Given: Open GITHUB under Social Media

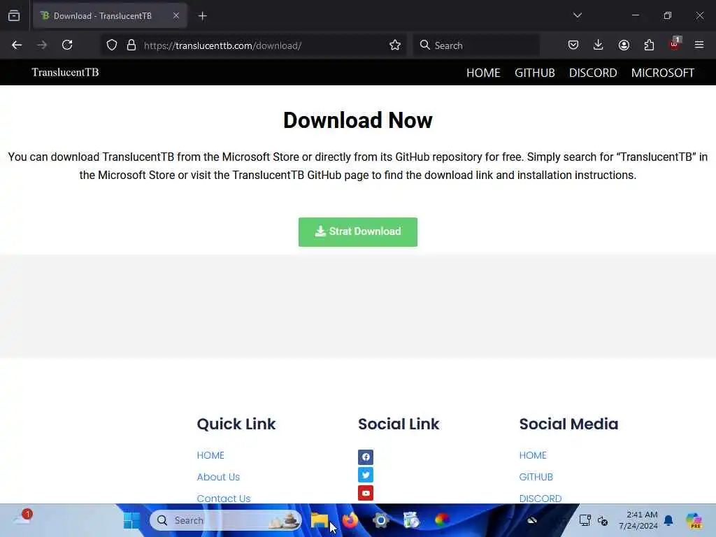Looking at the screenshot, I should [x=536, y=477].
